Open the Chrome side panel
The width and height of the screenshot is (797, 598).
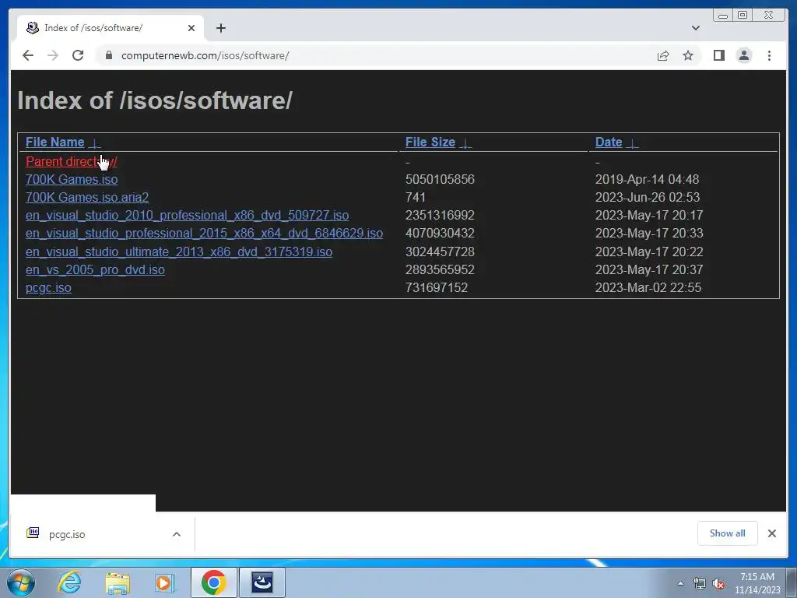[x=718, y=55]
